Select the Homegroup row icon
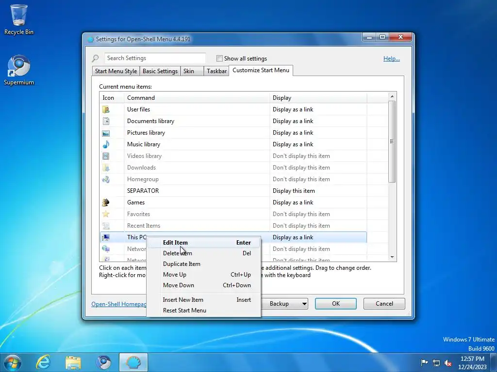Screen dimensions: 497x372 [106, 179]
